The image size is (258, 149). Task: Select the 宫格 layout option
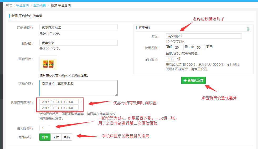(x=67, y=137)
